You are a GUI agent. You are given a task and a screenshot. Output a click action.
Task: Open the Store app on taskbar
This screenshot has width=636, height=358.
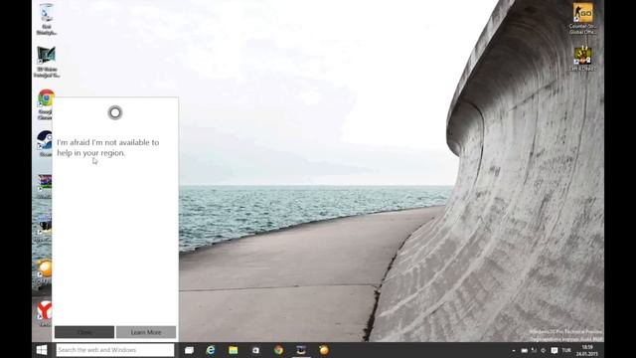255,350
